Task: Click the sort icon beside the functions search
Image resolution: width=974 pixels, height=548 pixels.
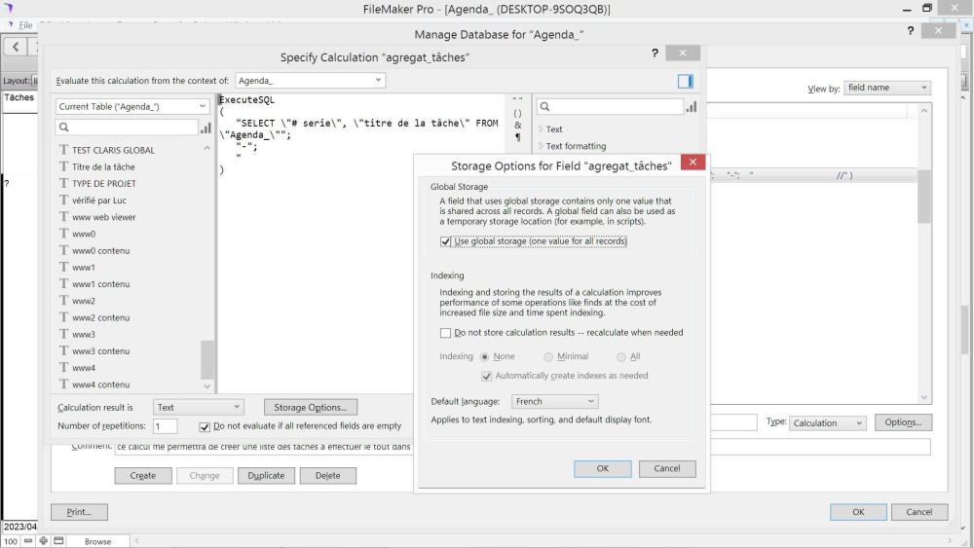Action: (691, 107)
